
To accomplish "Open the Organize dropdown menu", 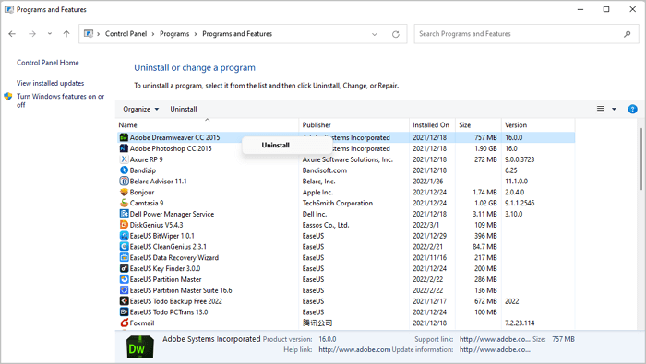I will pos(140,109).
